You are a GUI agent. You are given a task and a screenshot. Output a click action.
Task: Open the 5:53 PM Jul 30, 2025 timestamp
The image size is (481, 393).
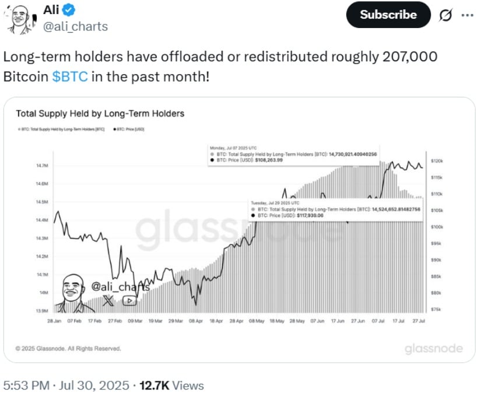pos(66,385)
